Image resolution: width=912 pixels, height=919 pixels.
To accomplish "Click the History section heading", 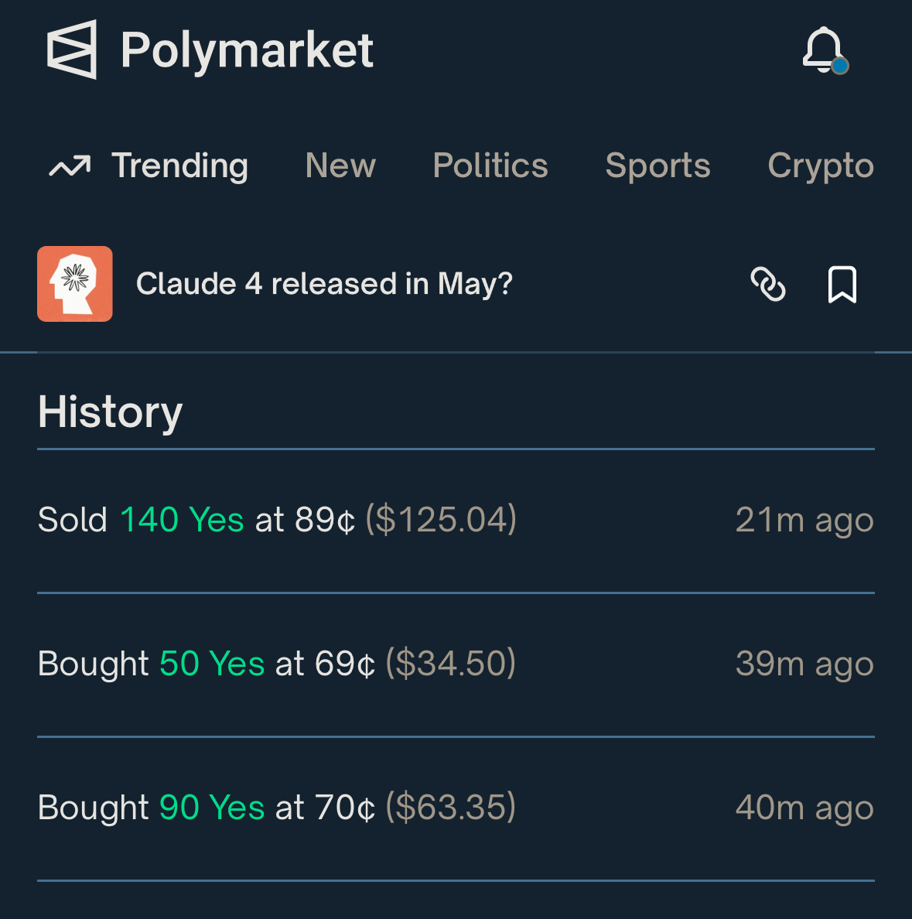I will click(110, 413).
